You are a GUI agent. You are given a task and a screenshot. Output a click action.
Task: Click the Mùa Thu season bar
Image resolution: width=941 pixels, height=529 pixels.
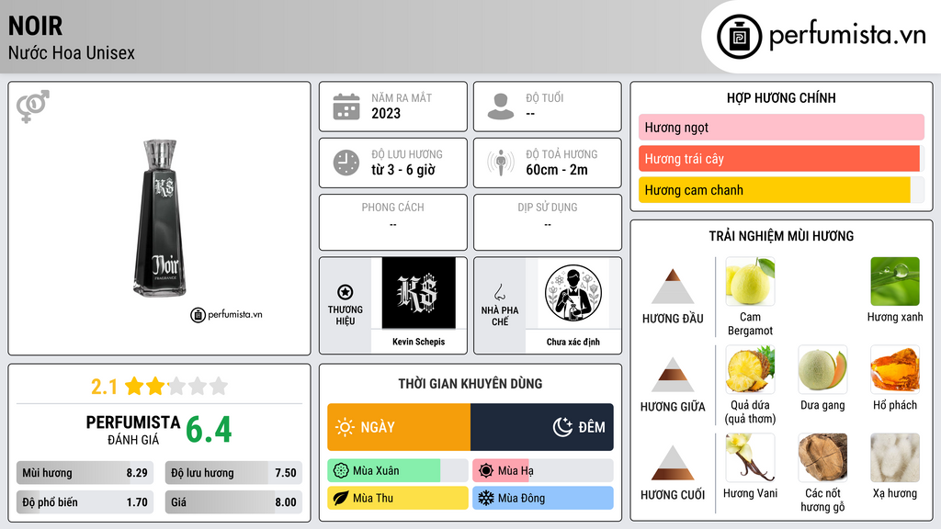tap(397, 498)
